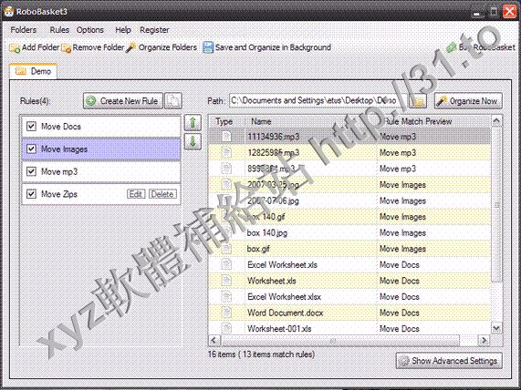521x390 pixels.
Task: Click Delete button on Move Zips rule
Action: pos(162,194)
